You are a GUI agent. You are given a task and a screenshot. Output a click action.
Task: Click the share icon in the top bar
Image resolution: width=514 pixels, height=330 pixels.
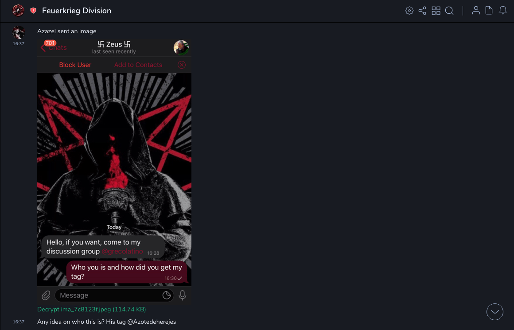pyautogui.click(x=422, y=11)
